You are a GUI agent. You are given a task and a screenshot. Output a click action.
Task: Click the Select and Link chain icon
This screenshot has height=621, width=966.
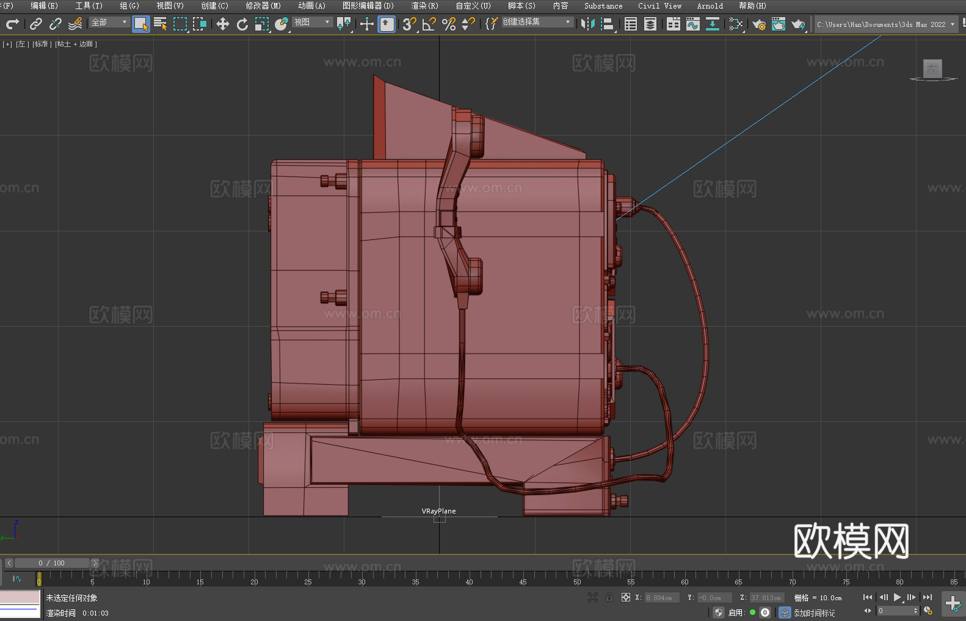[36, 24]
